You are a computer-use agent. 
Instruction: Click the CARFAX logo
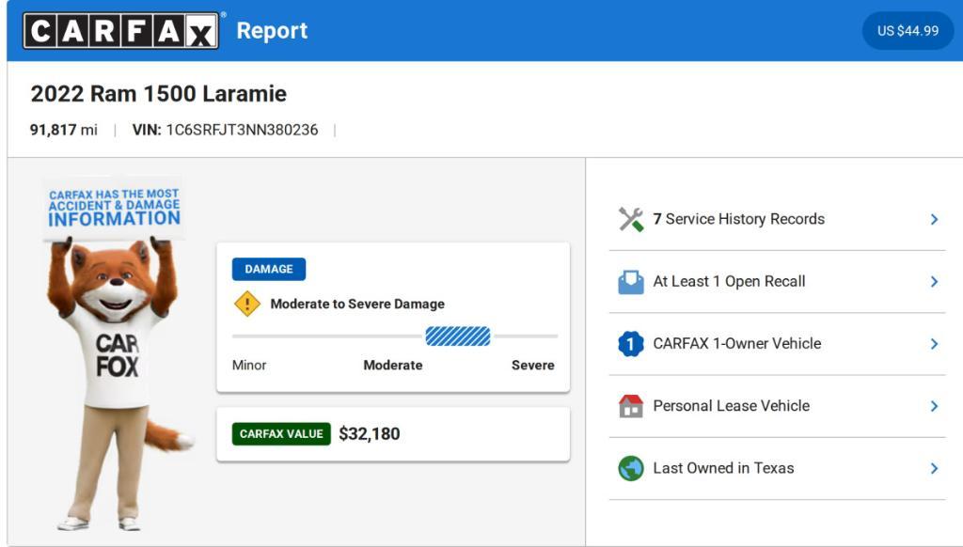point(120,31)
